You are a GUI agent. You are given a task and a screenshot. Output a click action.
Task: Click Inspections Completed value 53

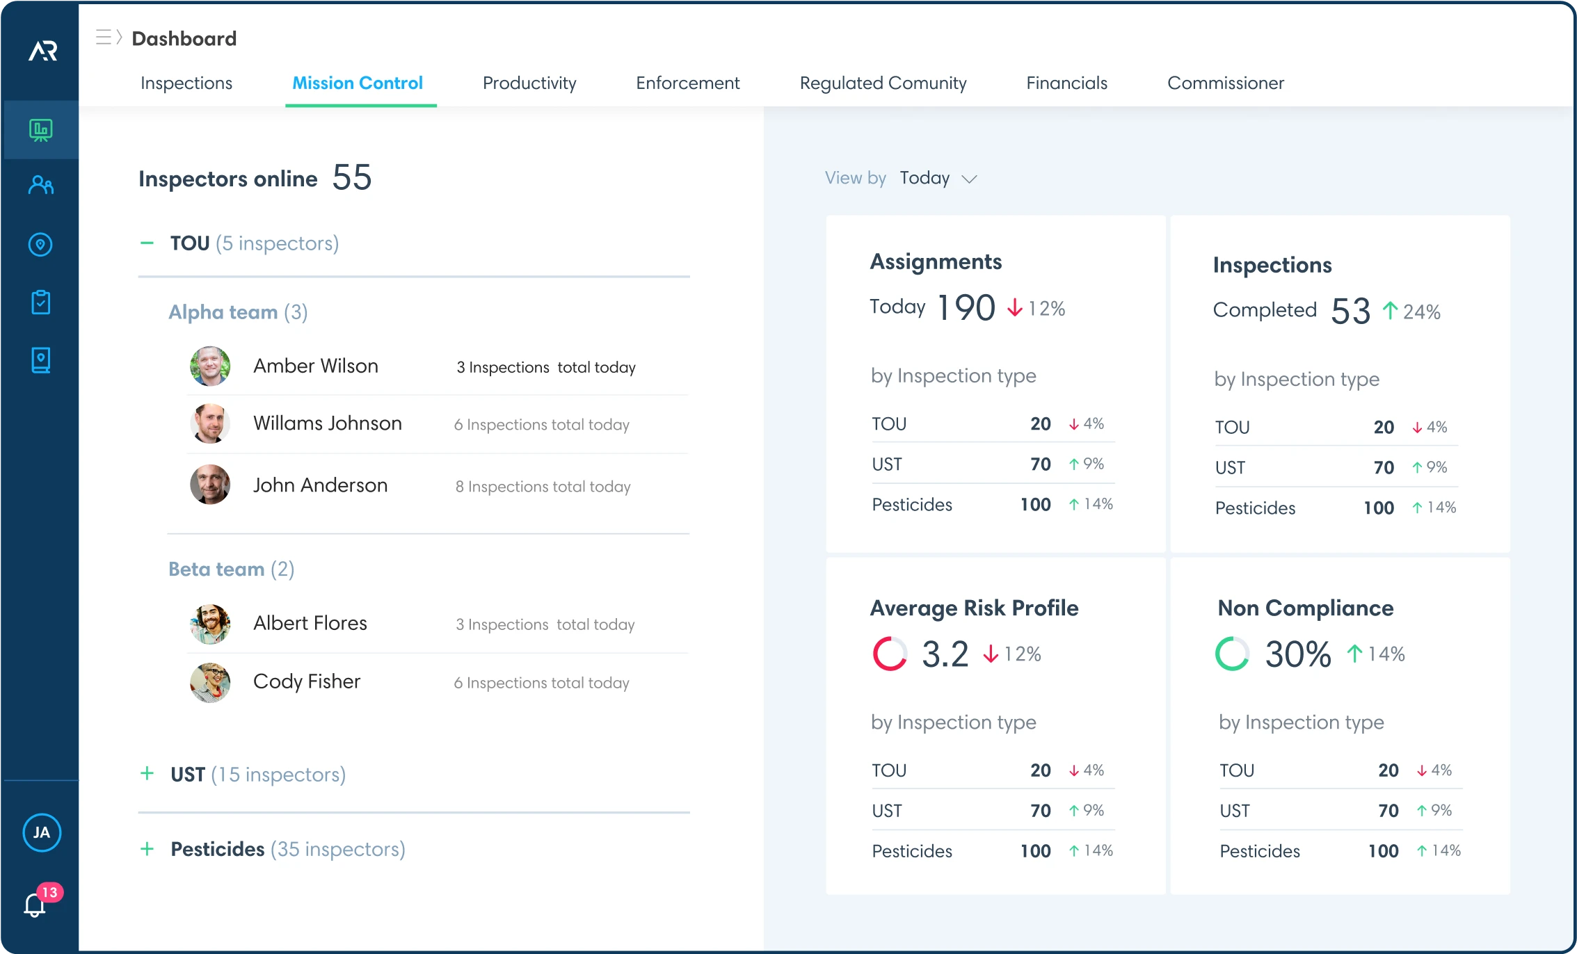click(x=1350, y=311)
